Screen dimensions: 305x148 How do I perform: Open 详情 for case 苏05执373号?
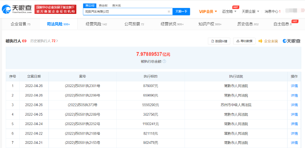click(294, 105)
